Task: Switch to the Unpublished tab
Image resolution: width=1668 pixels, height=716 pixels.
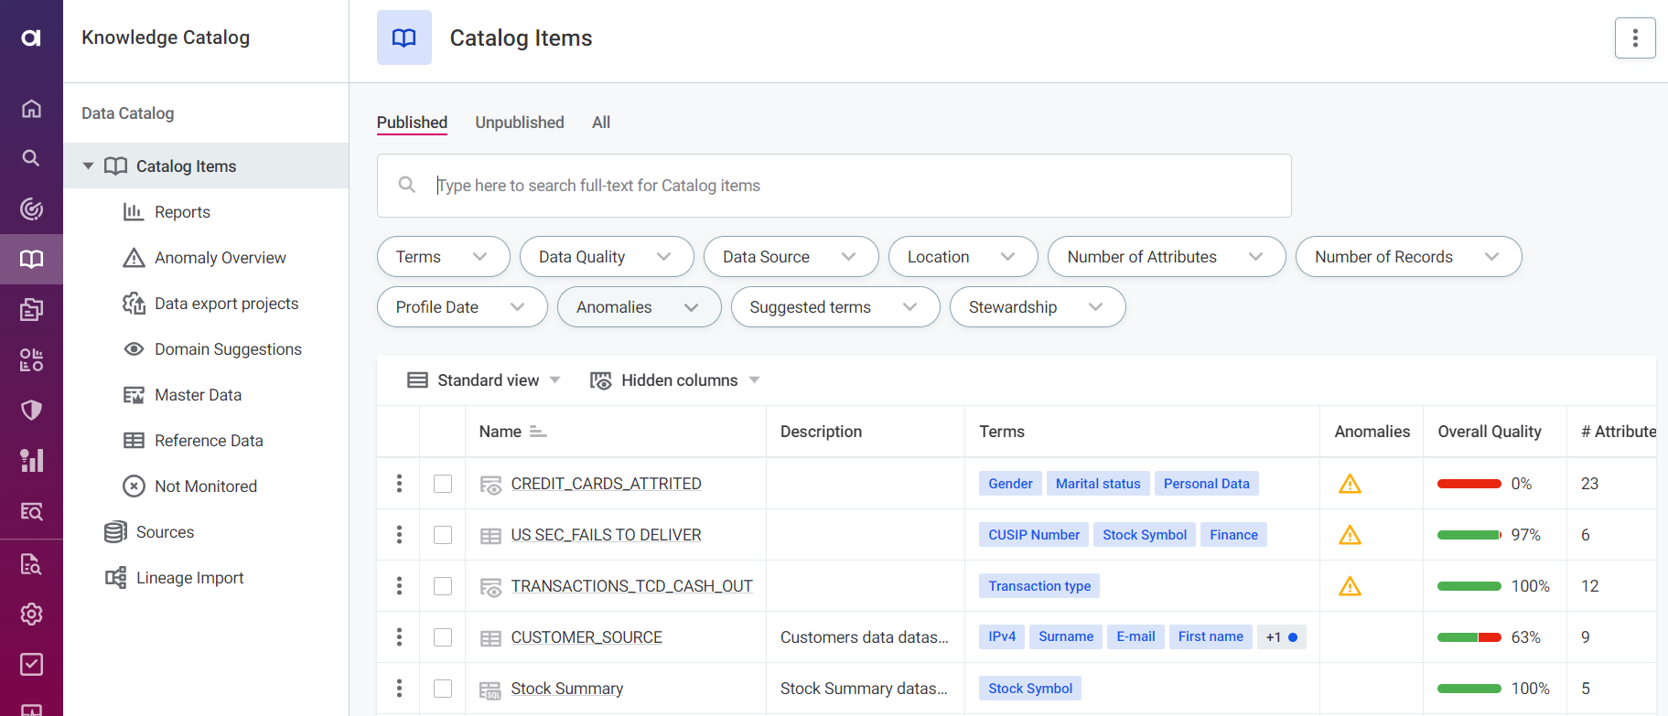Action: pyautogui.click(x=520, y=123)
